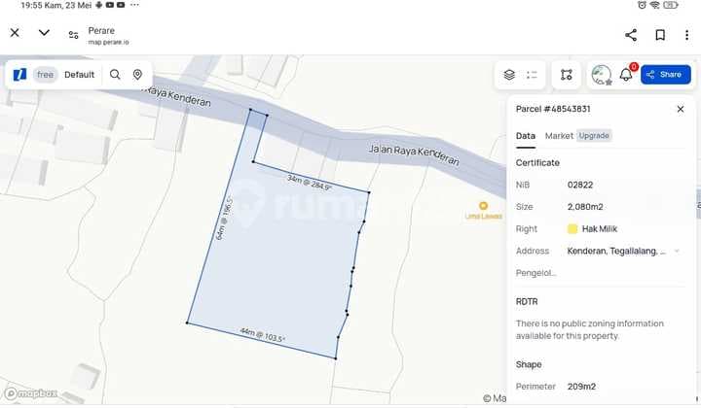This screenshot has height=408, width=701.
Task: Tap the Wi-Fi status icon
Action: (x=655, y=5)
